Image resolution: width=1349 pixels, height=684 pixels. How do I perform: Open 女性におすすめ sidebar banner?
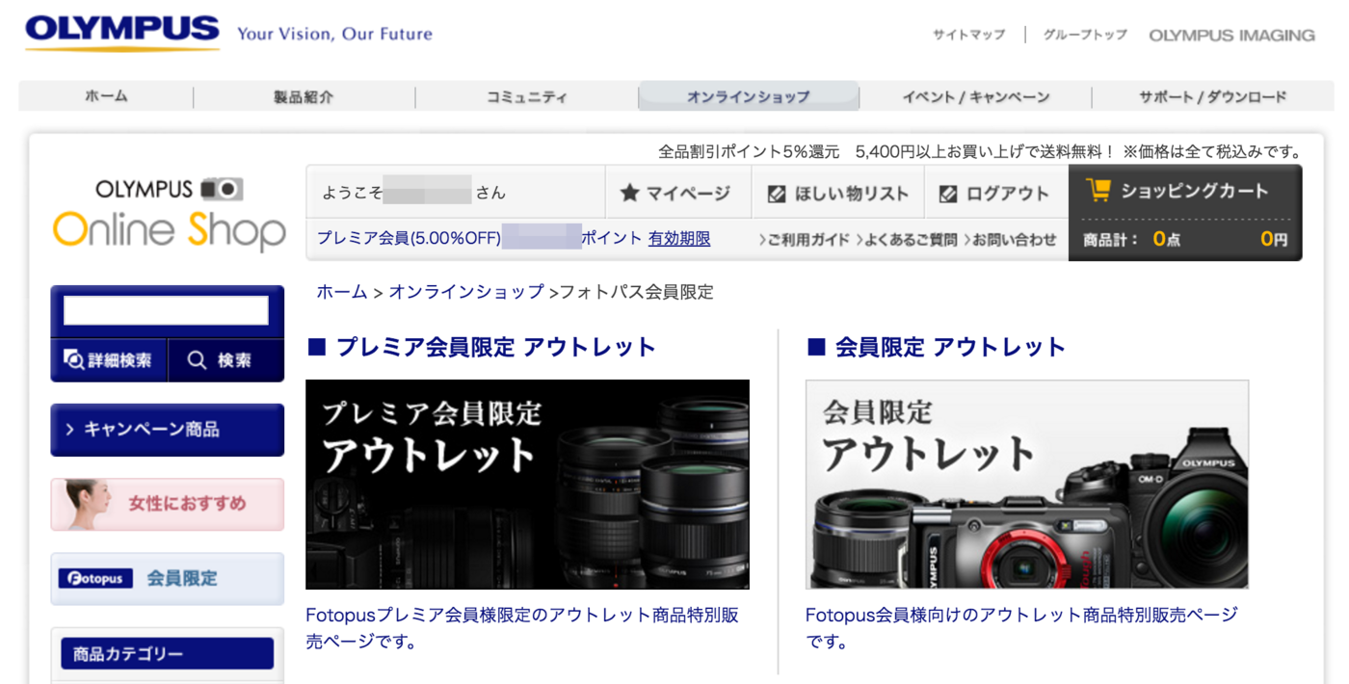click(168, 504)
